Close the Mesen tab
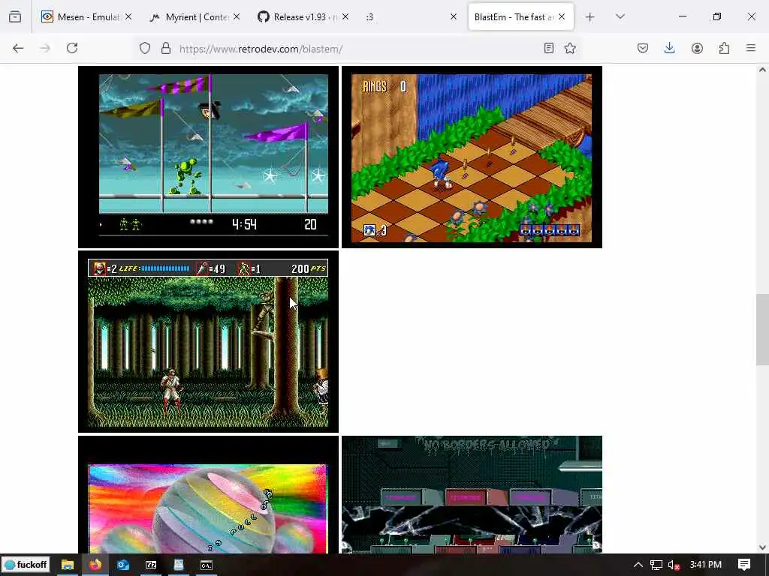The height and width of the screenshot is (576, 769). point(128,17)
